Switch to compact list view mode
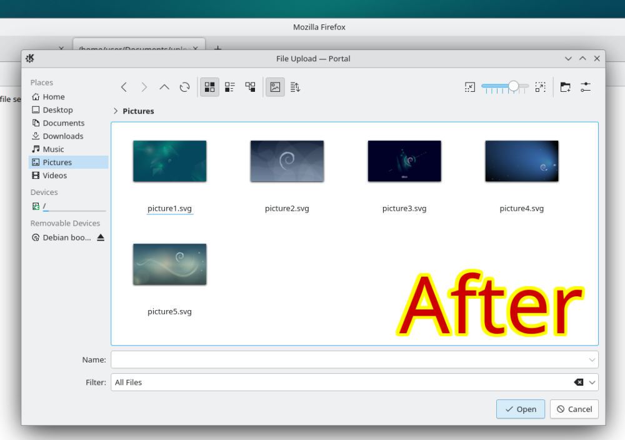625x440 pixels. [230, 87]
